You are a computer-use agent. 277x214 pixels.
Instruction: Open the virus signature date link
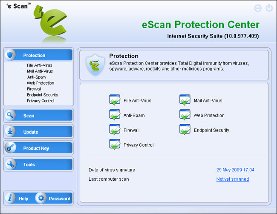tap(235, 170)
